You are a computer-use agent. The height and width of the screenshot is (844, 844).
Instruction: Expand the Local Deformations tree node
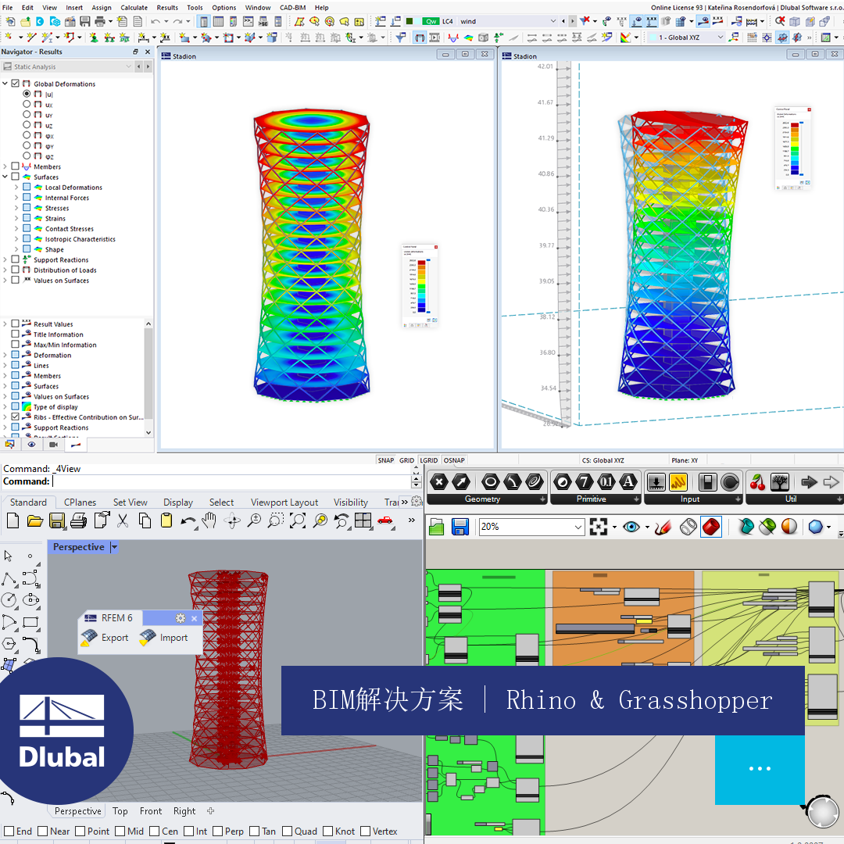(x=16, y=188)
